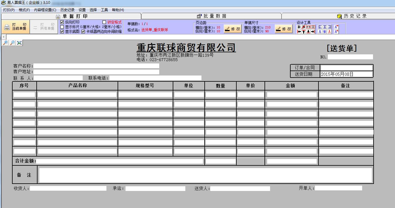Toggle the 纵向打印 checkbox

pyautogui.click(x=62, y=22)
